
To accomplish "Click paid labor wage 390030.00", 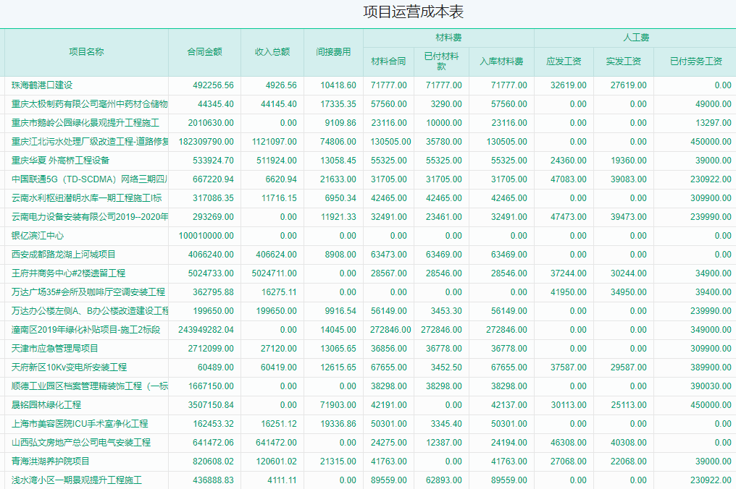I will 711,386.
